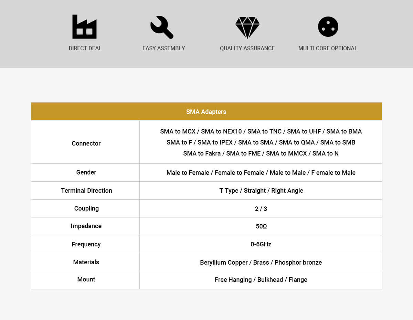Image resolution: width=413 pixels, height=320 pixels.
Task: Click Beryllium Copper / Brass materials cell
Action: point(261,263)
